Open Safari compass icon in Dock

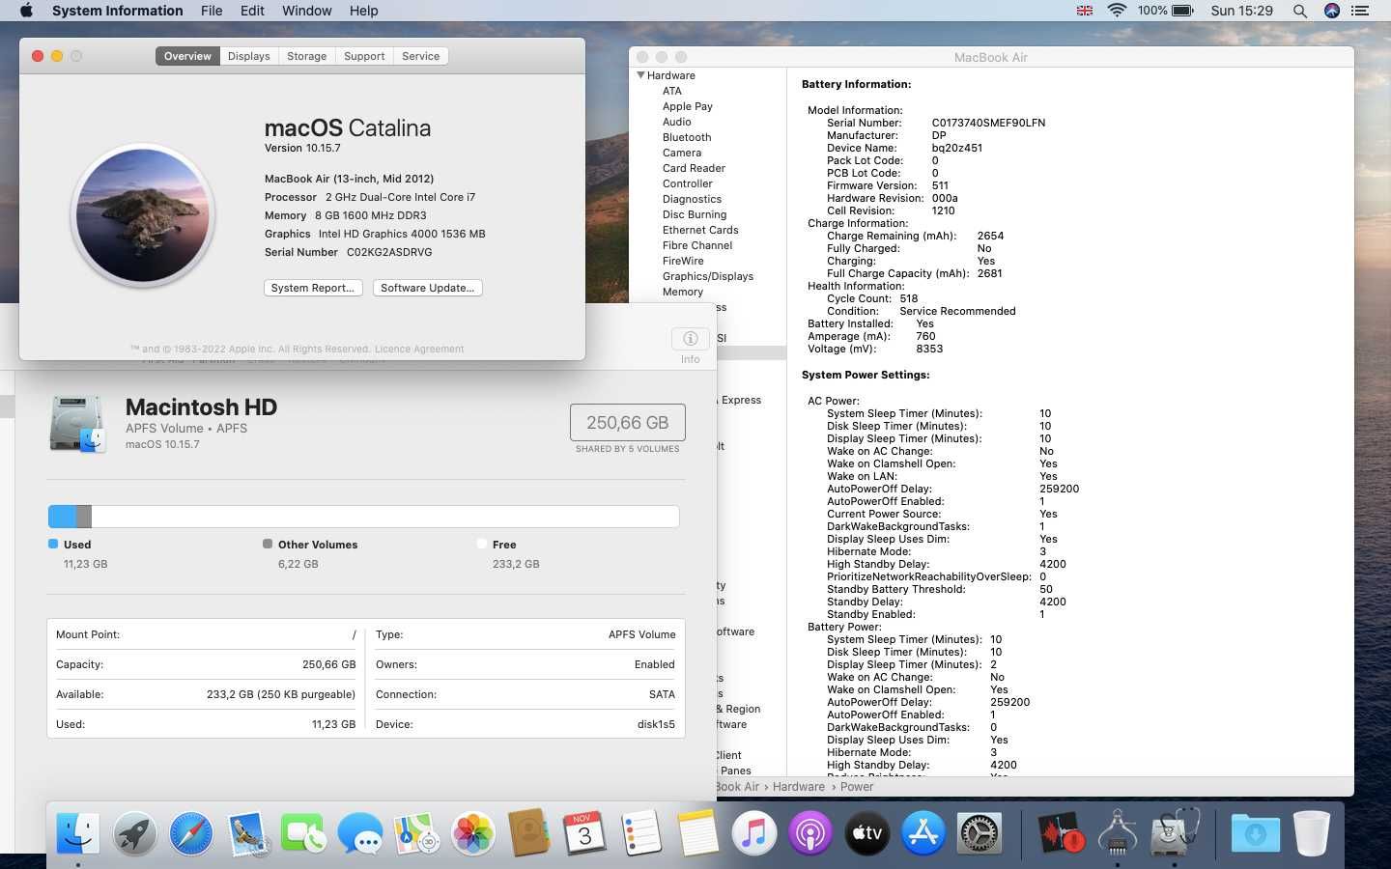click(x=191, y=832)
